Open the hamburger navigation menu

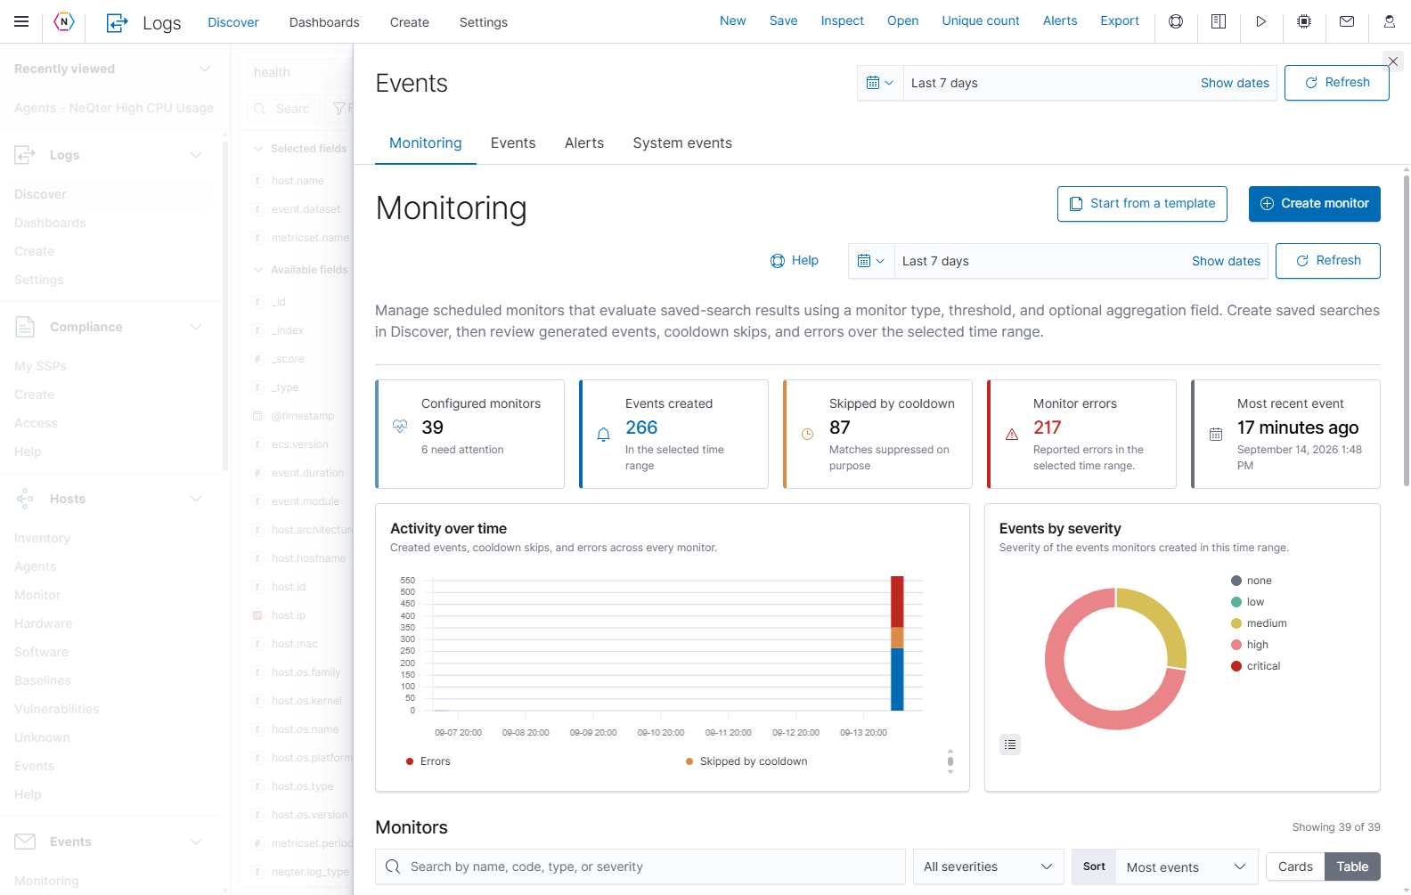point(21,21)
